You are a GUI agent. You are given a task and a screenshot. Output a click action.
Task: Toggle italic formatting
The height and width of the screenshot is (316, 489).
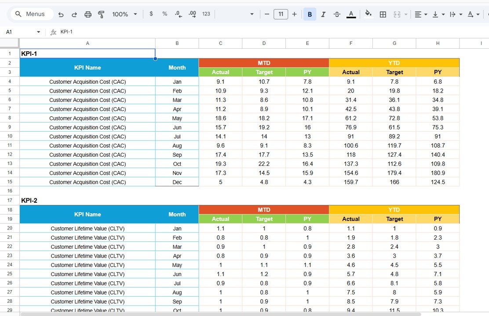pos(323,14)
